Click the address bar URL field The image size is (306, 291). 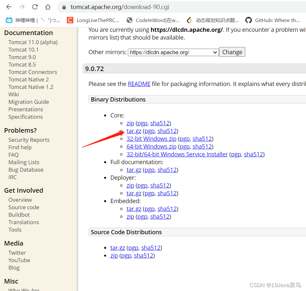tap(181, 7)
